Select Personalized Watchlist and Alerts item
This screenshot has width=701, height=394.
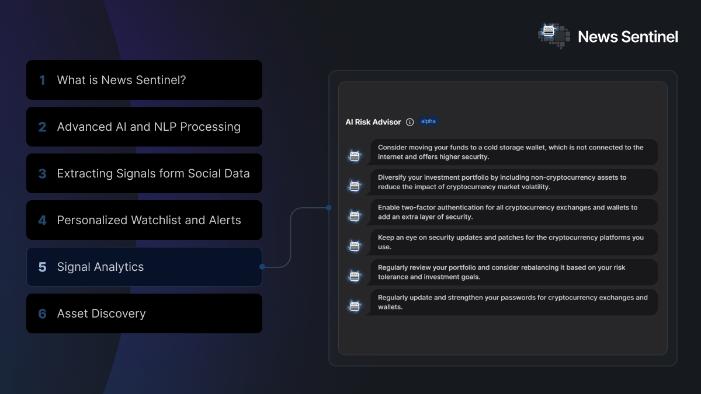144,220
